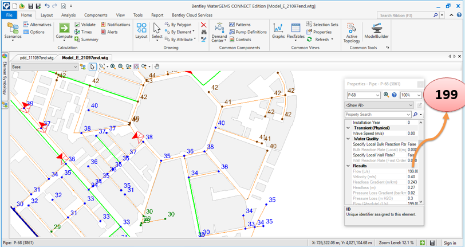The width and height of the screenshot is (465, 247).
Task: Open the P-68 element selector dropdown
Action: (x=377, y=95)
